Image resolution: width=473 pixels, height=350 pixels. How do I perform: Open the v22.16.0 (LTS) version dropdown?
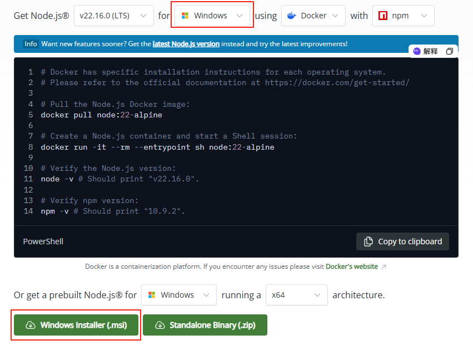pos(114,16)
